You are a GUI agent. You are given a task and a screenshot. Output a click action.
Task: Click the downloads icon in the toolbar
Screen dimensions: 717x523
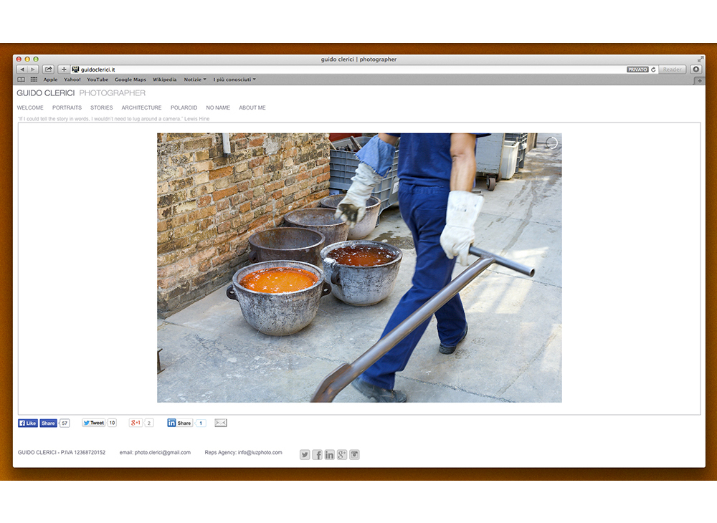[x=696, y=69]
